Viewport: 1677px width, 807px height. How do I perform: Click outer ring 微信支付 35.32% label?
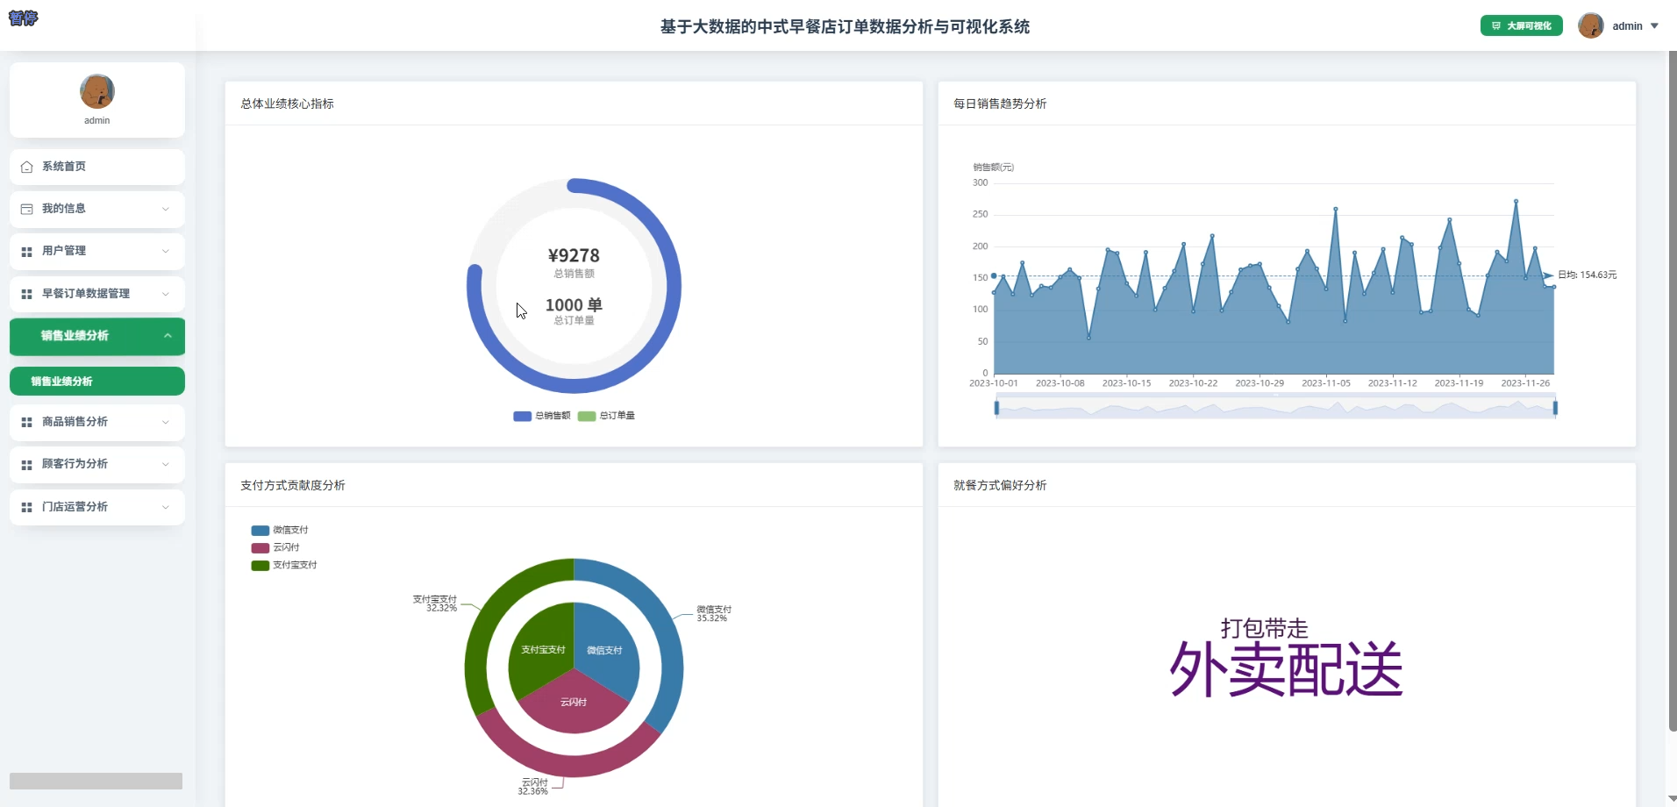point(714,614)
